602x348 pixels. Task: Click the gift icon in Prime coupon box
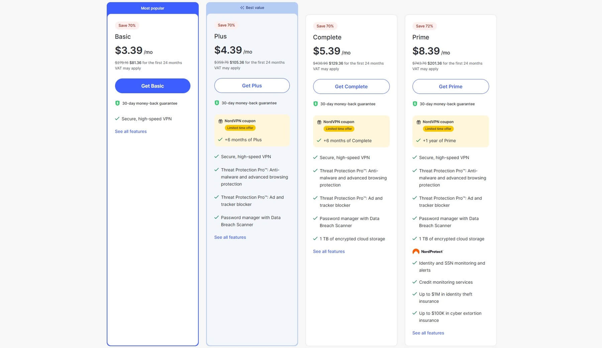coord(418,122)
